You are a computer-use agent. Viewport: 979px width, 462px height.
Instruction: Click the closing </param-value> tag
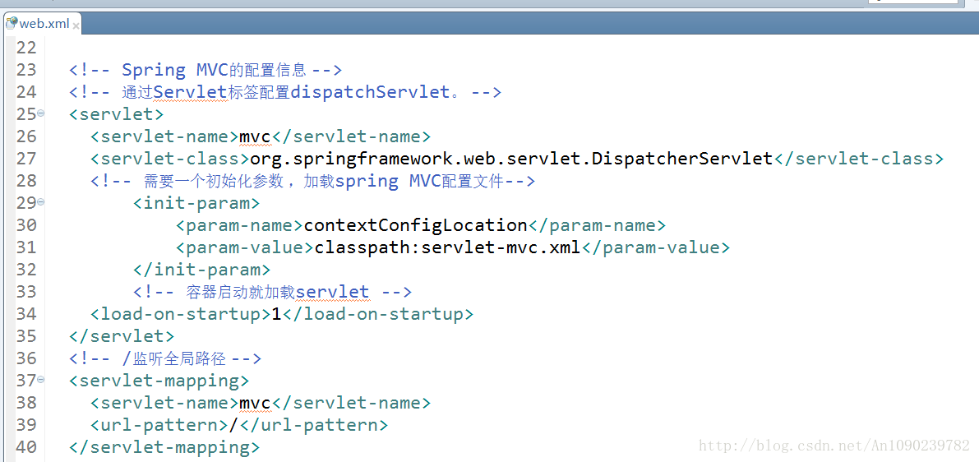click(x=656, y=247)
